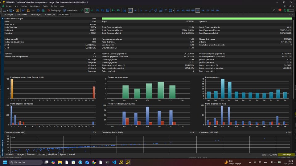
Task: Select the trendline drawing tool
Action: click(151, 10)
